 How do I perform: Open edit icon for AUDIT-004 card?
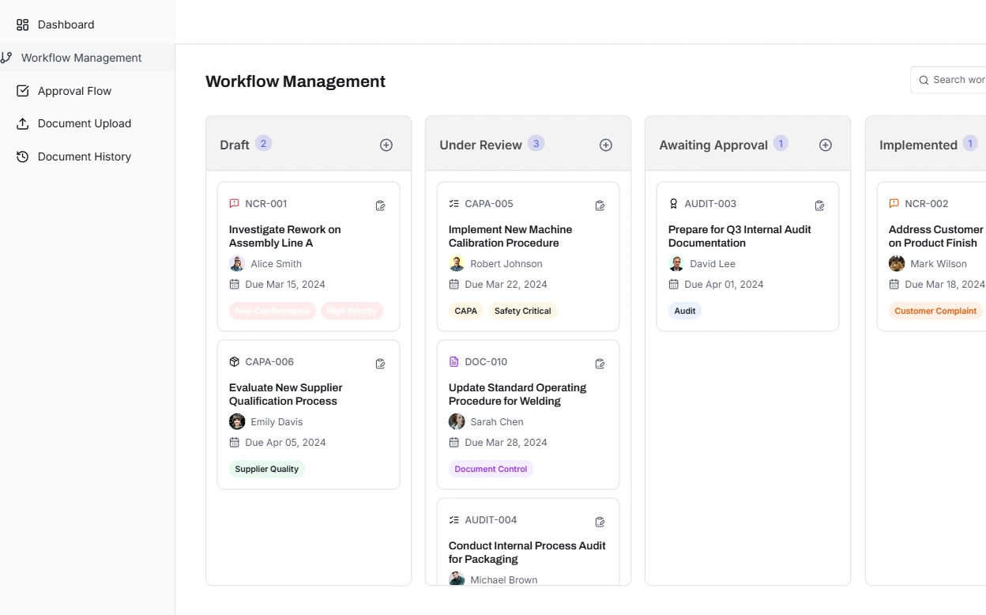(x=600, y=522)
